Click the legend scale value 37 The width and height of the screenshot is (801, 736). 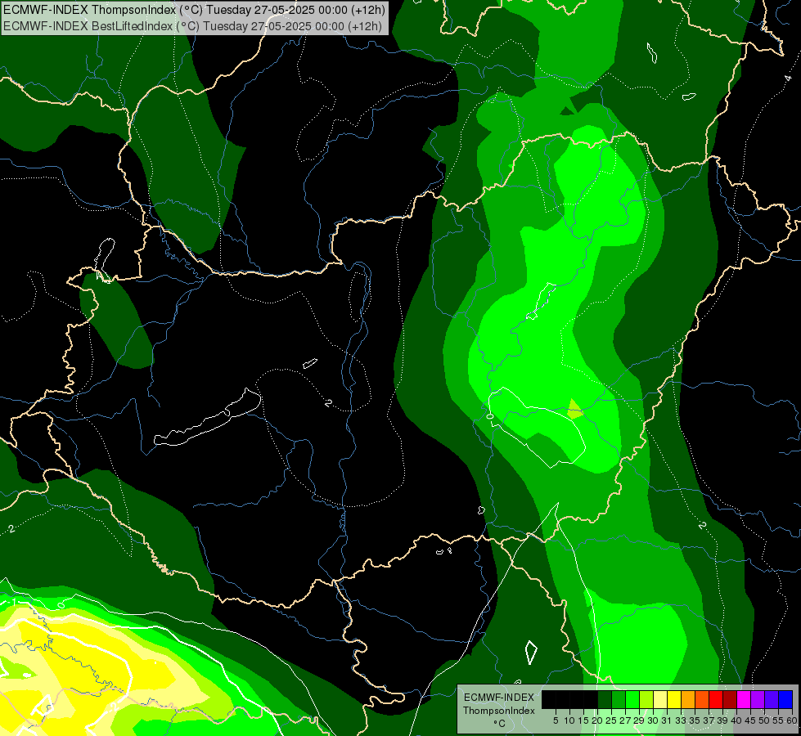click(709, 720)
